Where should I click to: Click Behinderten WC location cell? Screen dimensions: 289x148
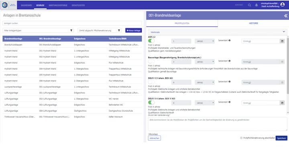click(x=116, y=105)
